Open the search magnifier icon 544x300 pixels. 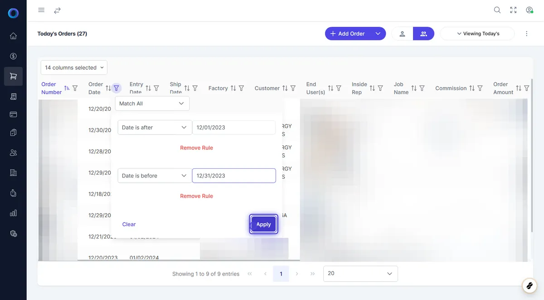click(497, 10)
